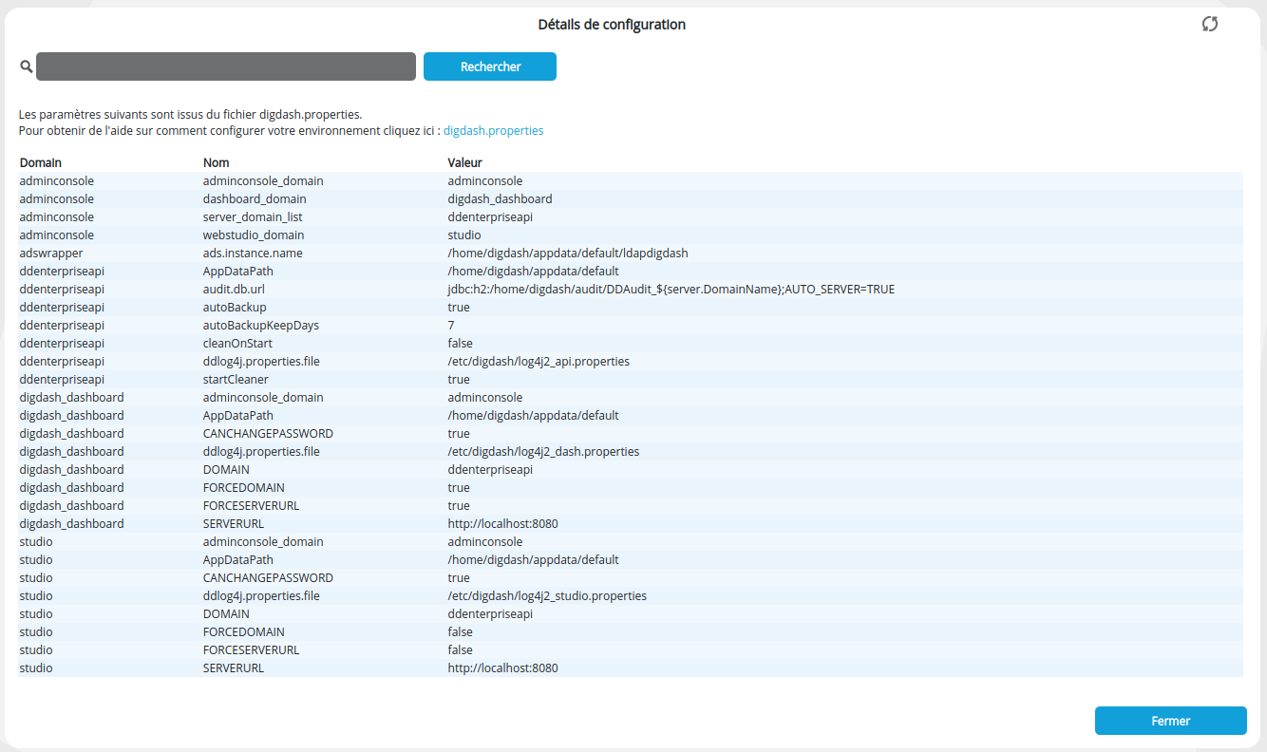Click the refresh icon at top right
1267x752 pixels.
(1209, 25)
